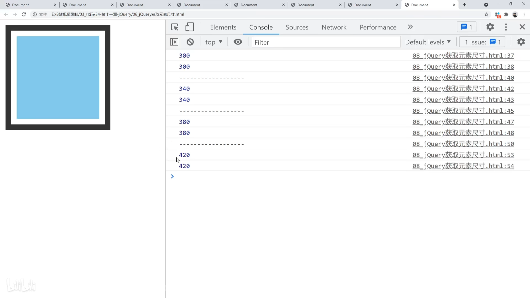
Task: Show the console sidebar panel
Action: (174, 42)
